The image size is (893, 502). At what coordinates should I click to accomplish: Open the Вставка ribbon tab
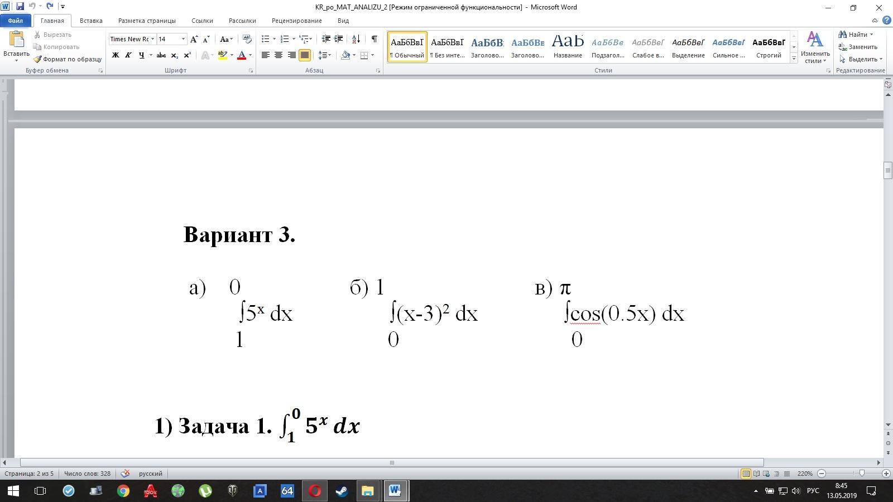91,21
